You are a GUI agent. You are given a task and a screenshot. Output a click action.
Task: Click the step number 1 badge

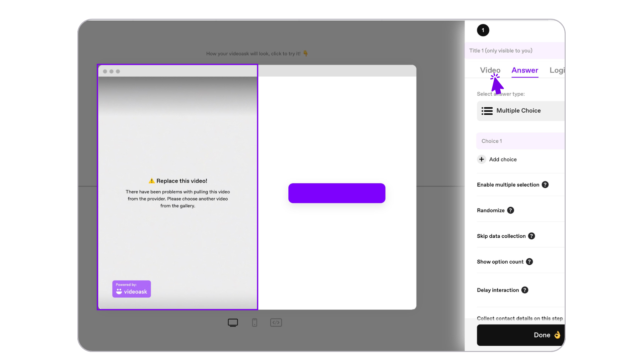(483, 30)
